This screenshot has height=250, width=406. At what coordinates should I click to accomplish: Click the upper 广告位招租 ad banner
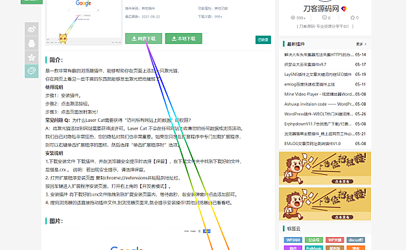pos(325,168)
